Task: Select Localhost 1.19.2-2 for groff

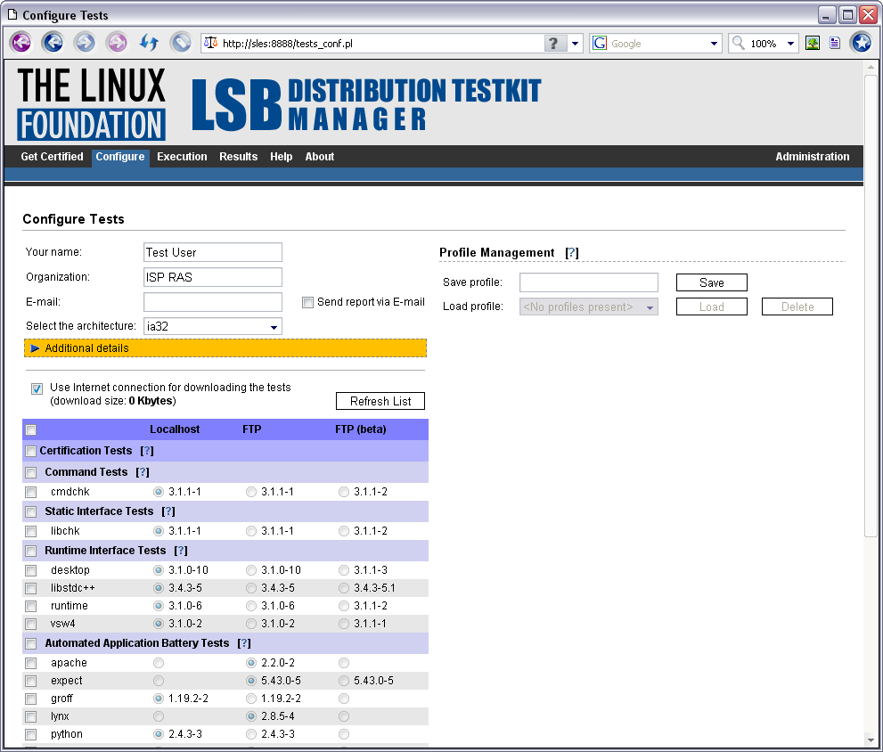Action: point(159,699)
